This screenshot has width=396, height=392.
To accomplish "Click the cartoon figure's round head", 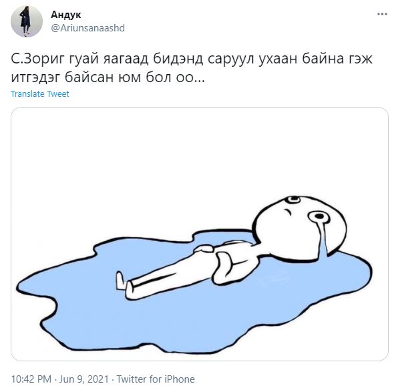I will click(x=299, y=228).
